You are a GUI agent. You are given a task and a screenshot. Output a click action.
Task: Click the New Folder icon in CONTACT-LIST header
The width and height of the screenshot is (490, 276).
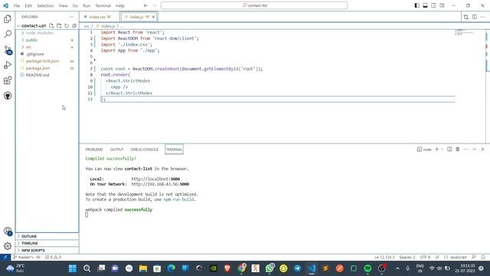pyautogui.click(x=59, y=26)
